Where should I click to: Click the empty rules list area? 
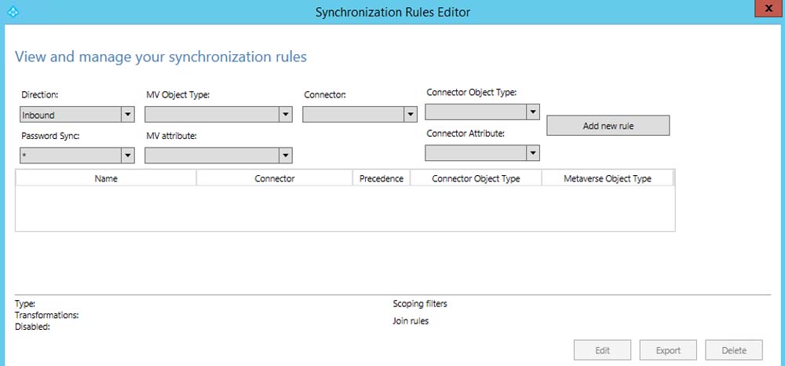point(345,208)
